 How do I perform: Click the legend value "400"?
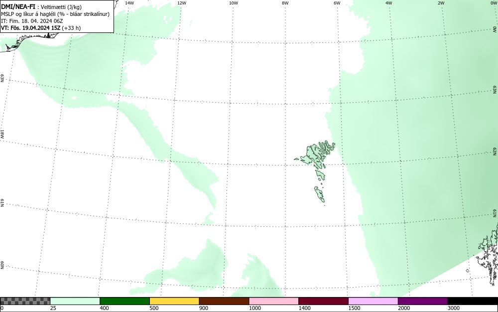click(104, 308)
